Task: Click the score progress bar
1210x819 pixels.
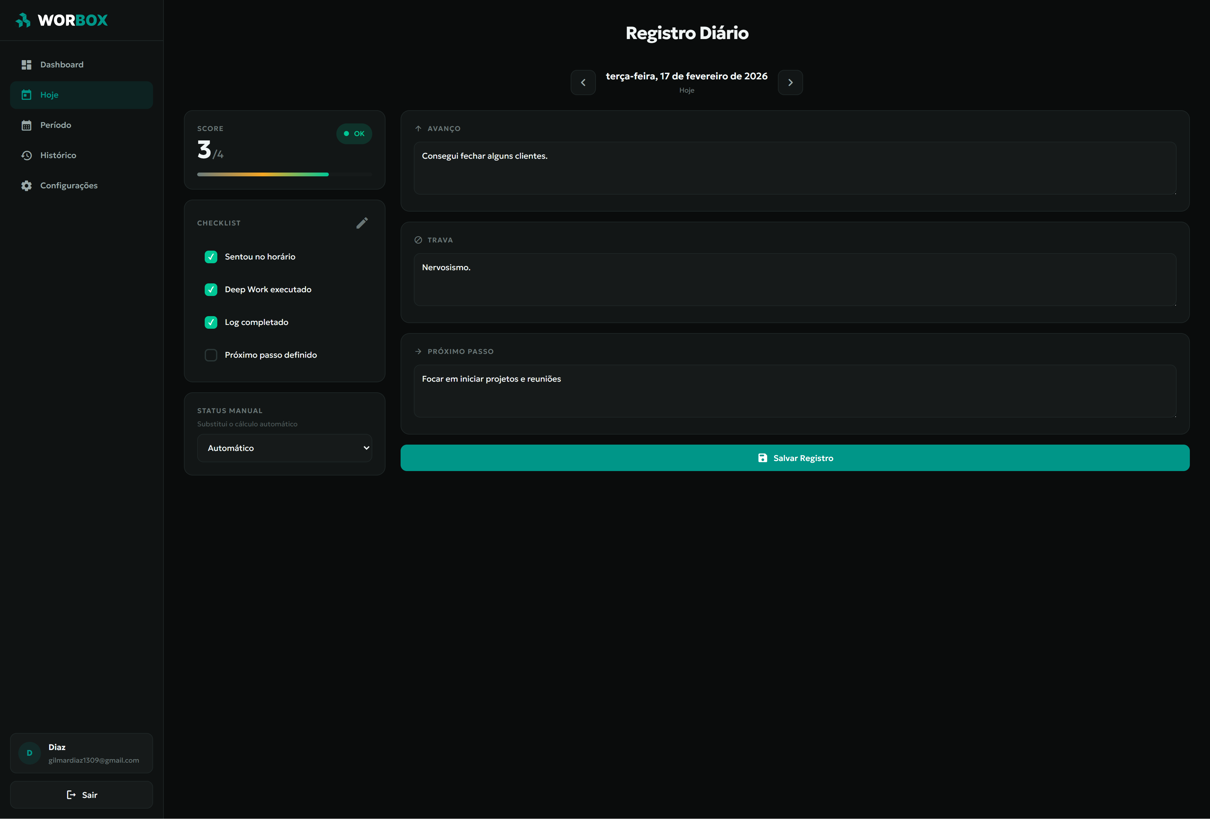Action: pyautogui.click(x=284, y=174)
